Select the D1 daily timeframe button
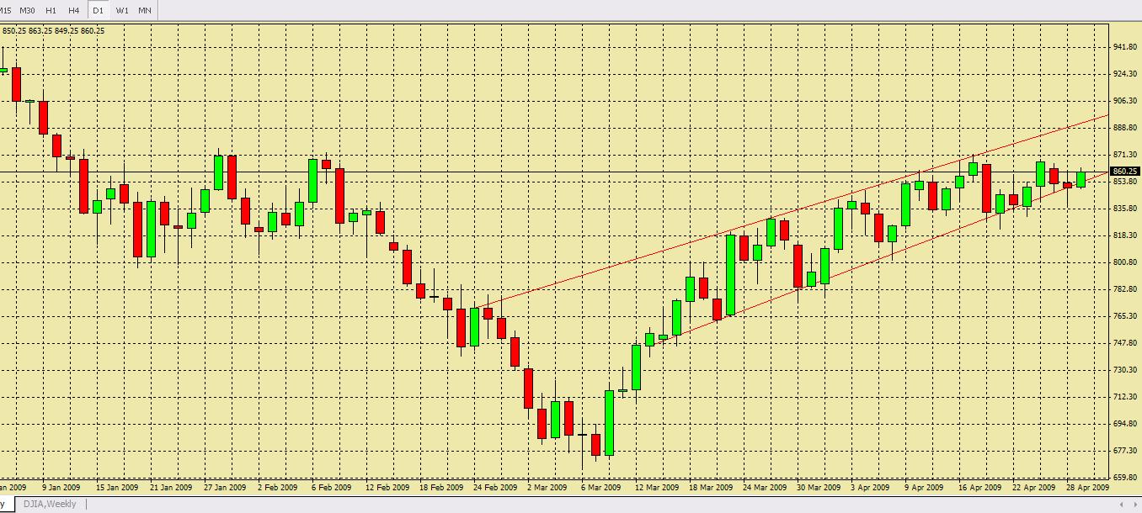This screenshot has width=1142, height=513. click(x=99, y=10)
